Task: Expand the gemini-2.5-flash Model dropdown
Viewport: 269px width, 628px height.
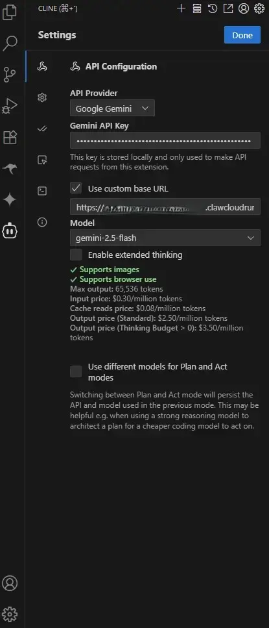Action: tap(165, 238)
